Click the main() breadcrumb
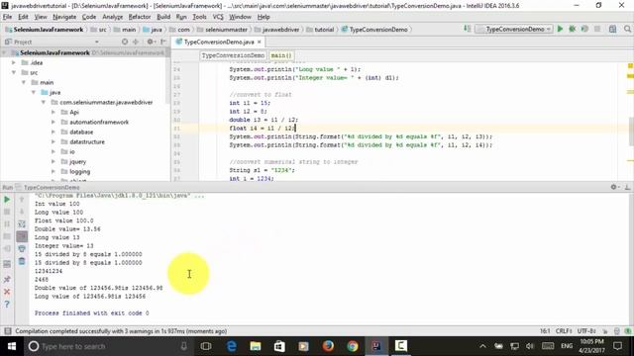634x356 pixels. pyautogui.click(x=281, y=55)
